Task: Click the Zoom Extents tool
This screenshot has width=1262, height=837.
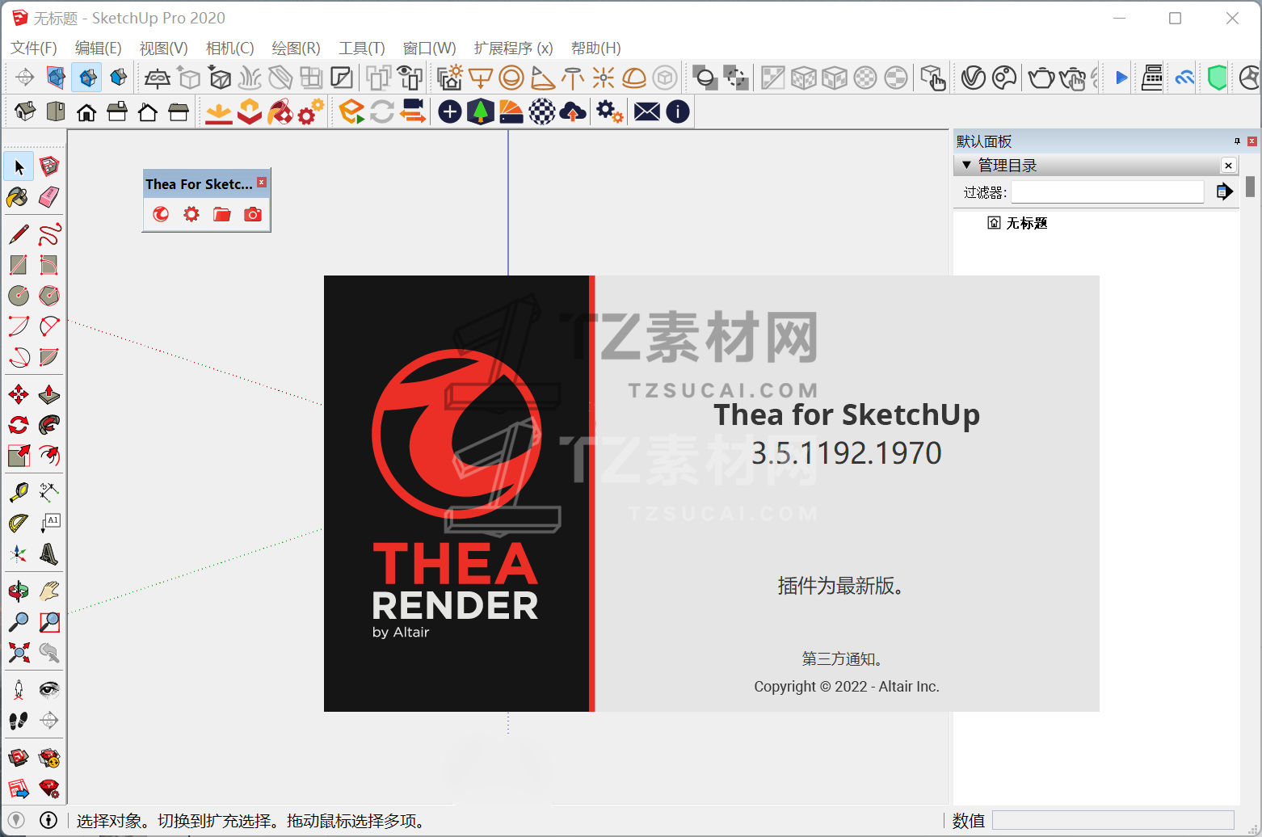Action: pos(18,653)
